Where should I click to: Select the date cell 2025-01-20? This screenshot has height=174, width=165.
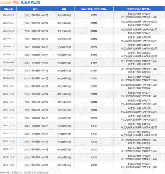click(9, 31)
